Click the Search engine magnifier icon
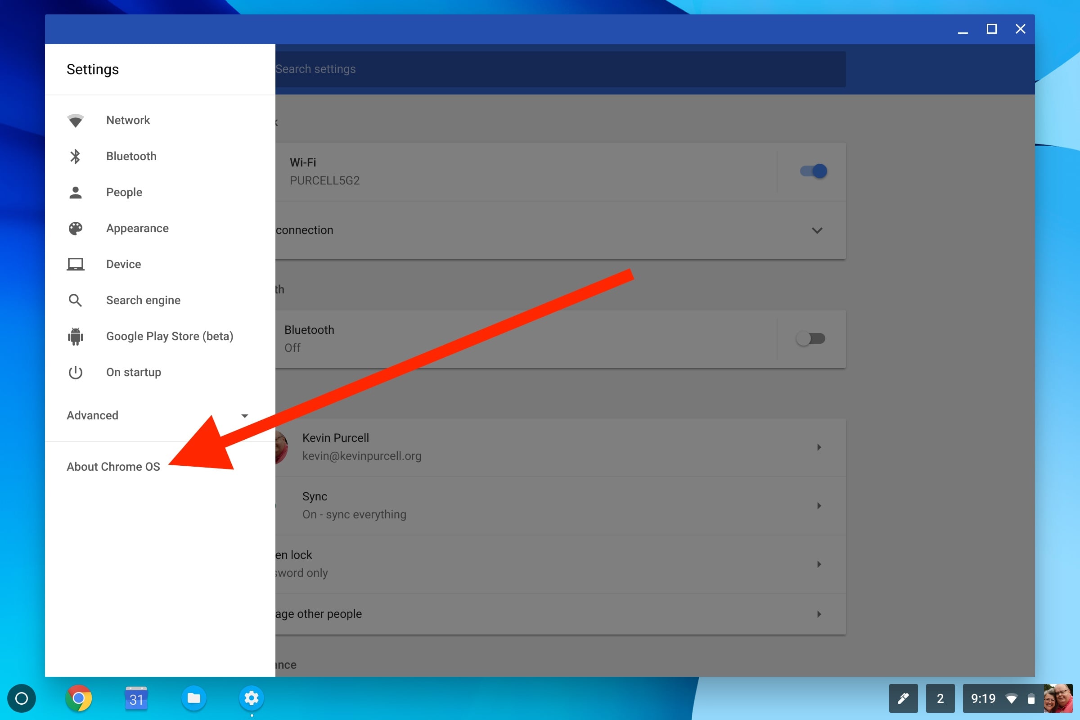 76,300
